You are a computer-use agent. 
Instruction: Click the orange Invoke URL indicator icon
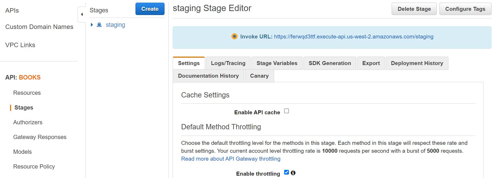(234, 36)
